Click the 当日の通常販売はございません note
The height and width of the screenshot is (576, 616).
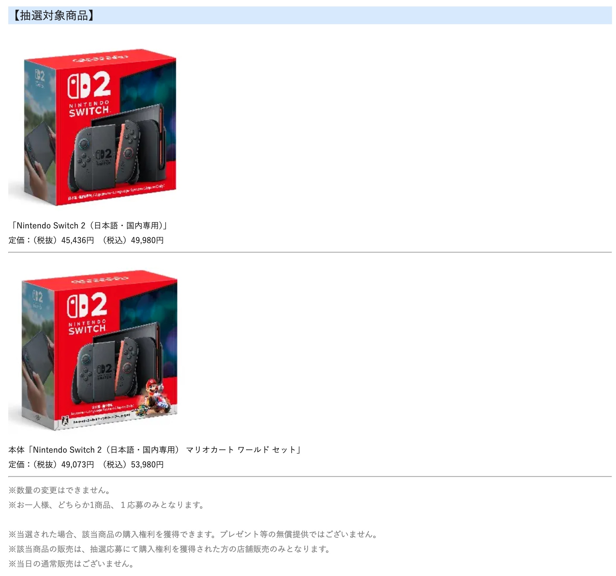[72, 564]
